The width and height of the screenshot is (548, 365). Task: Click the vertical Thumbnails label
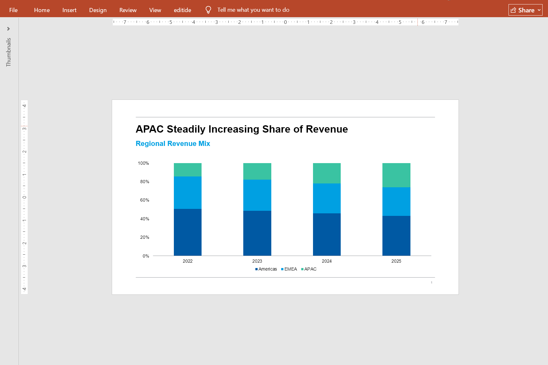point(9,52)
